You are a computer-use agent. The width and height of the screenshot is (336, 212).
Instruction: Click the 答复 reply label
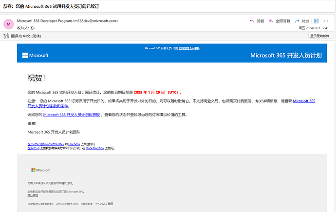point(260,21)
